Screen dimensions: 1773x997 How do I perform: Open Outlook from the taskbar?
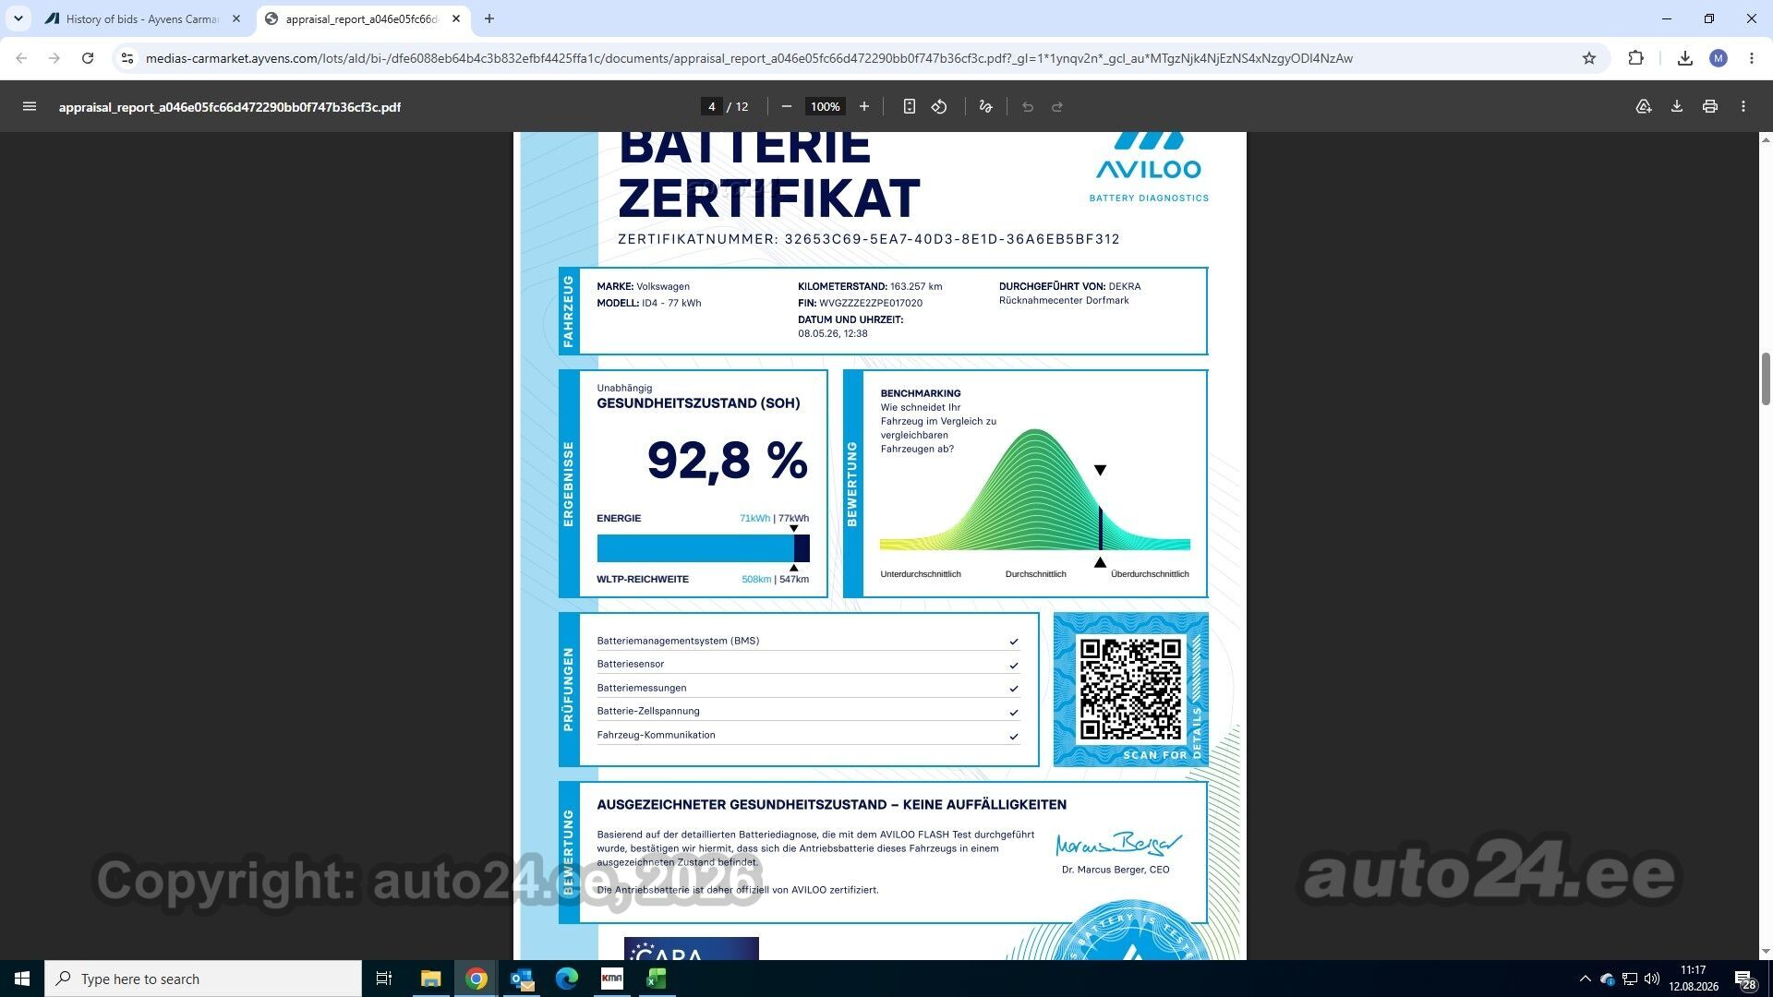pyautogui.click(x=522, y=979)
